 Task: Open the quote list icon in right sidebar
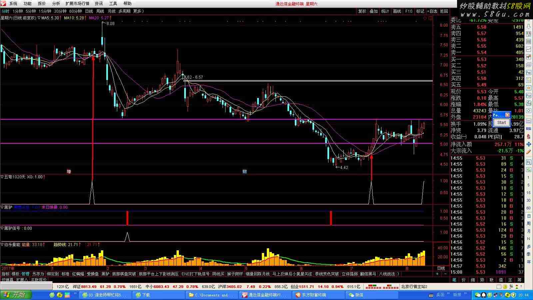(529, 34)
